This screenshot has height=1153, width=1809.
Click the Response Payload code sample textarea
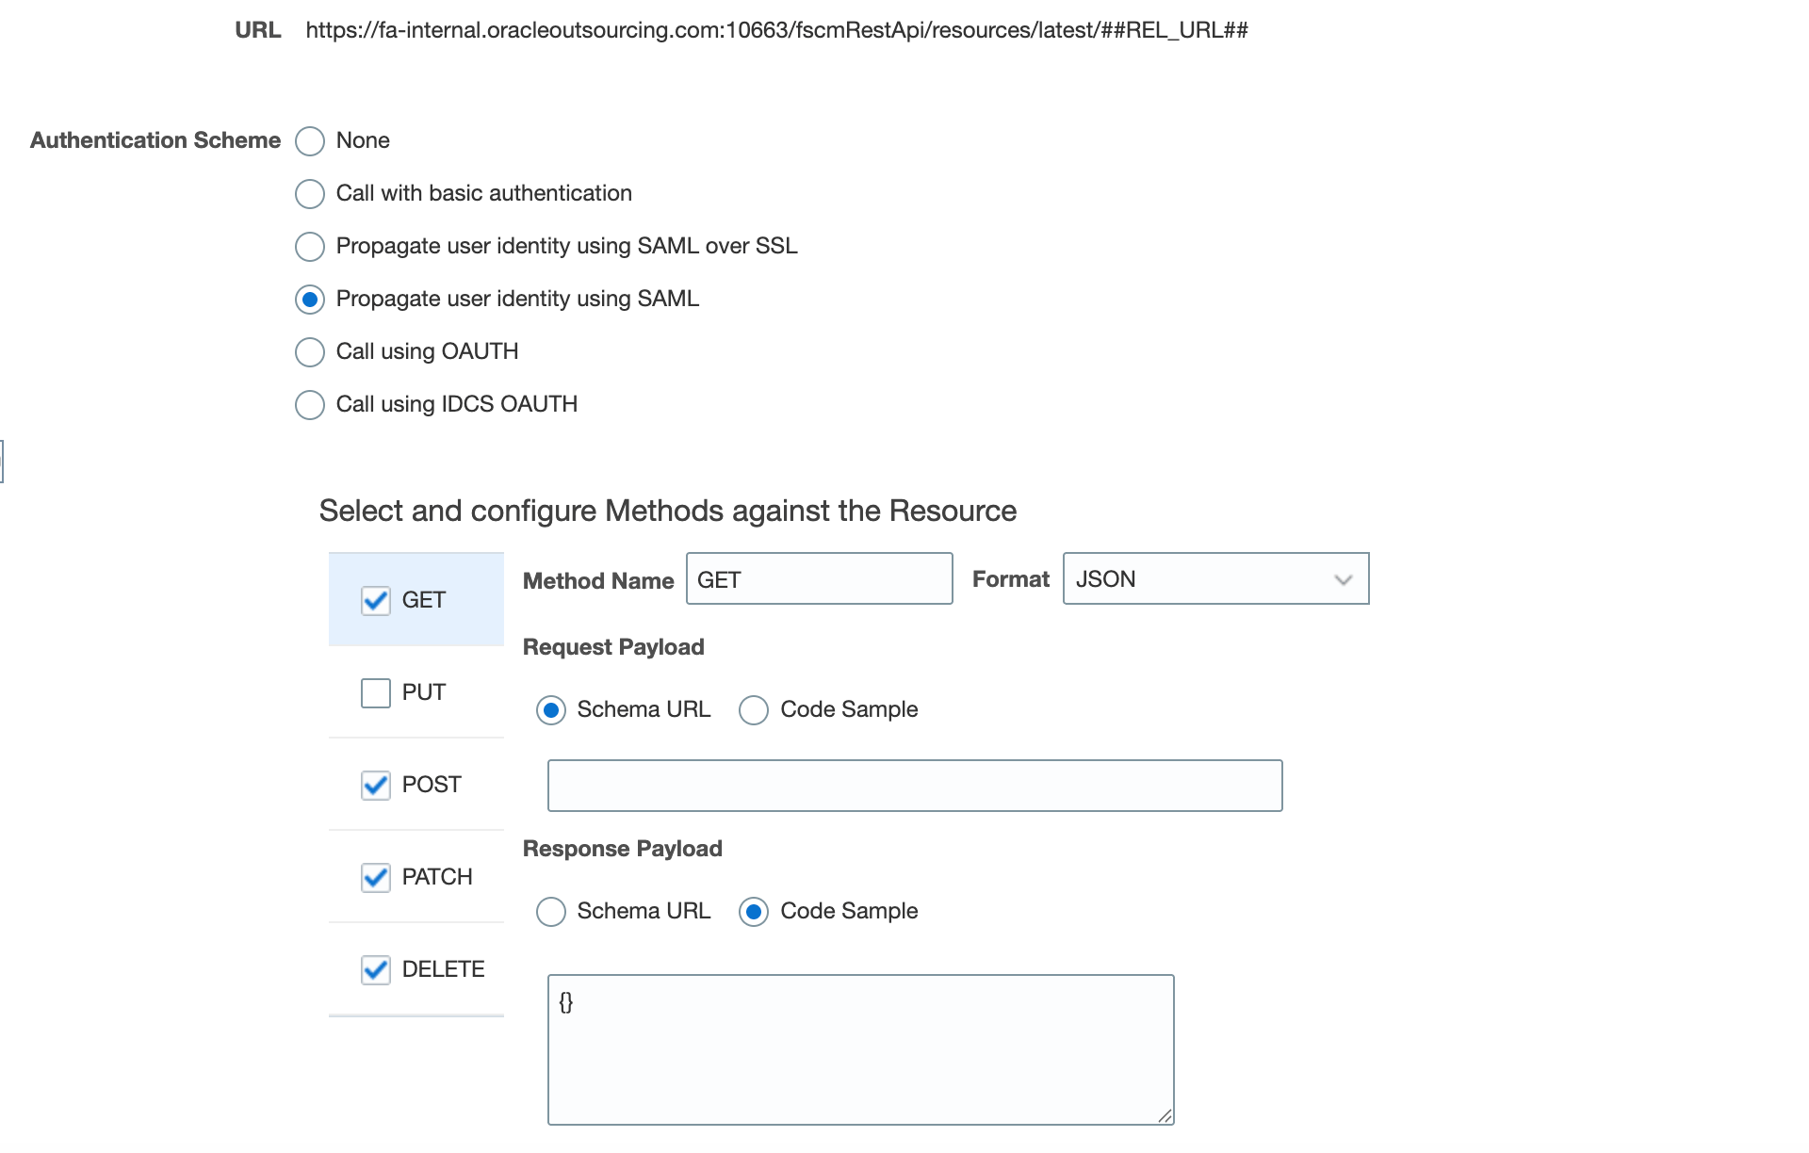860,1049
